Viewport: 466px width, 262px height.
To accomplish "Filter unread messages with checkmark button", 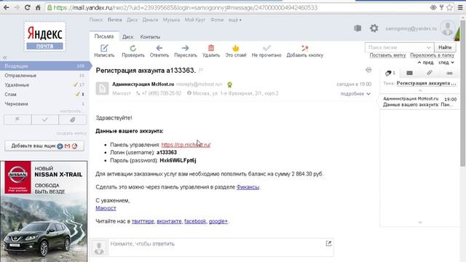I will coord(45,119).
